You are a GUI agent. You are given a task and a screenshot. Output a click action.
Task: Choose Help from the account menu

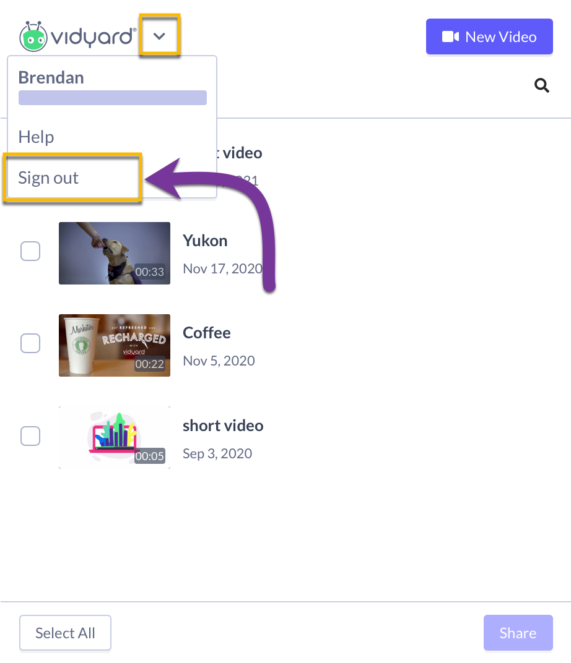click(x=36, y=137)
